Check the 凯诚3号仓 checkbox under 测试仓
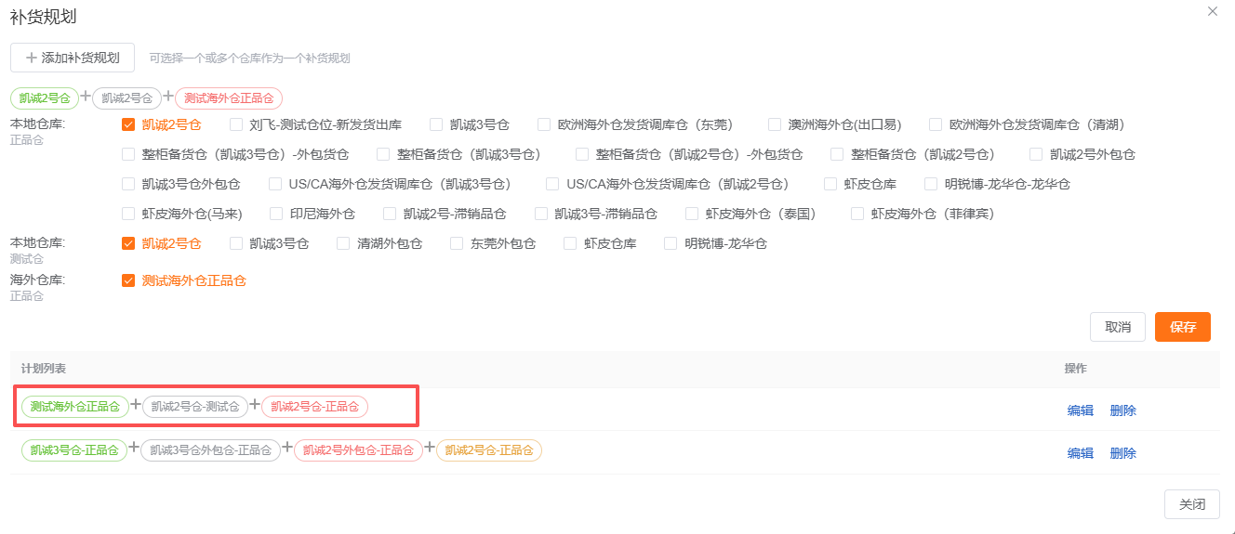The width and height of the screenshot is (1235, 534). [x=236, y=243]
